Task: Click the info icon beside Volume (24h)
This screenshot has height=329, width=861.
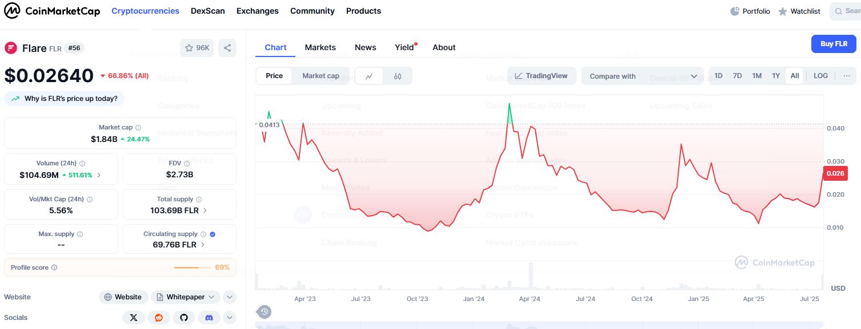Action: click(82, 164)
